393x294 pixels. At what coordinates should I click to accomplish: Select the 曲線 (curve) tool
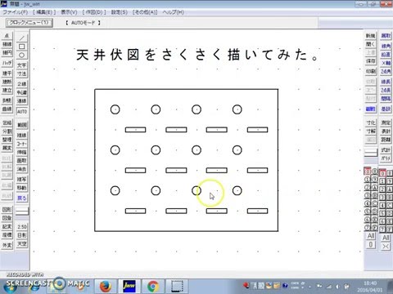tap(7, 109)
